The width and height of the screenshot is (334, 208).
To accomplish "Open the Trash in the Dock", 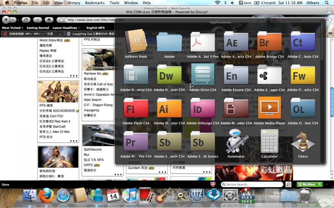I will [x=306, y=195].
